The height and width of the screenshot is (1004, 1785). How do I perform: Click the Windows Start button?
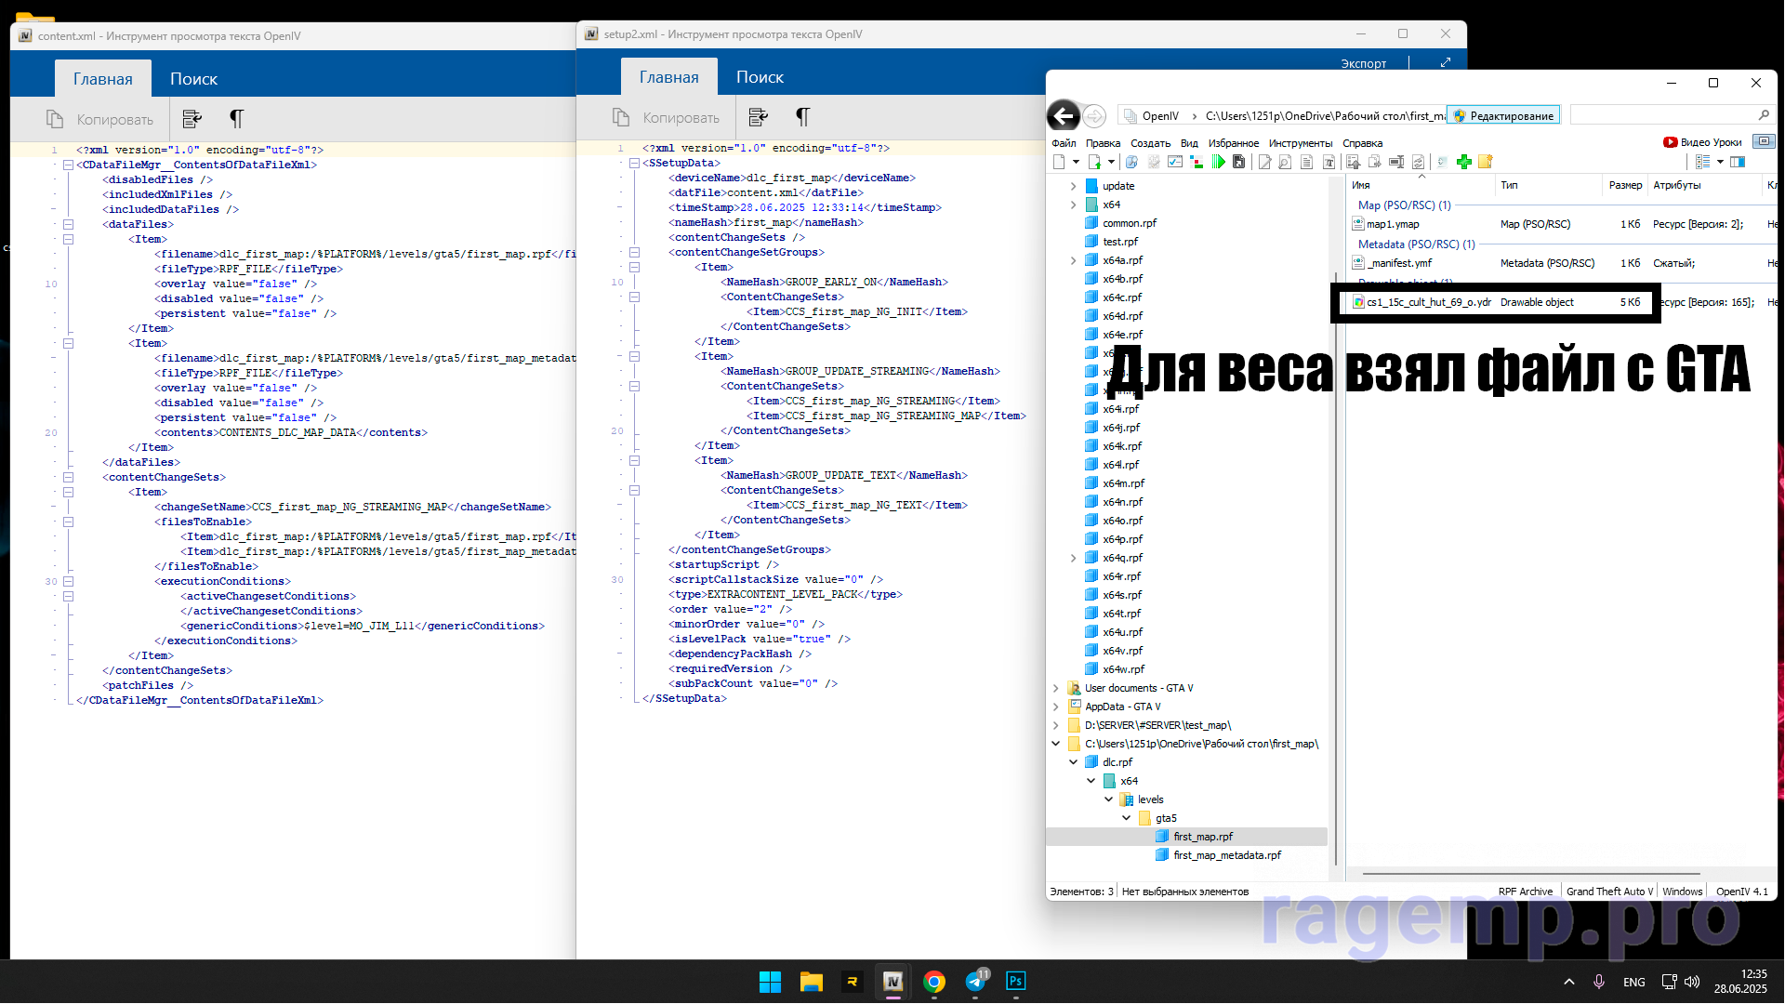point(771,981)
